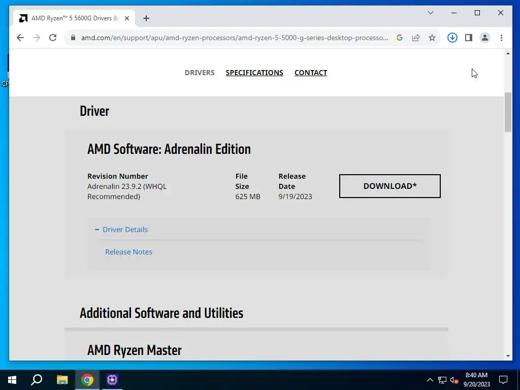The width and height of the screenshot is (520, 390).
Task: Open Chrome profile avatar menu
Action: (x=485, y=38)
